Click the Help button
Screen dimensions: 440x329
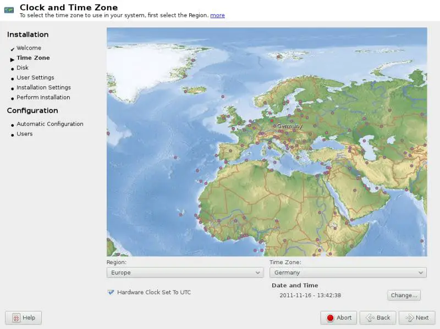(23, 318)
